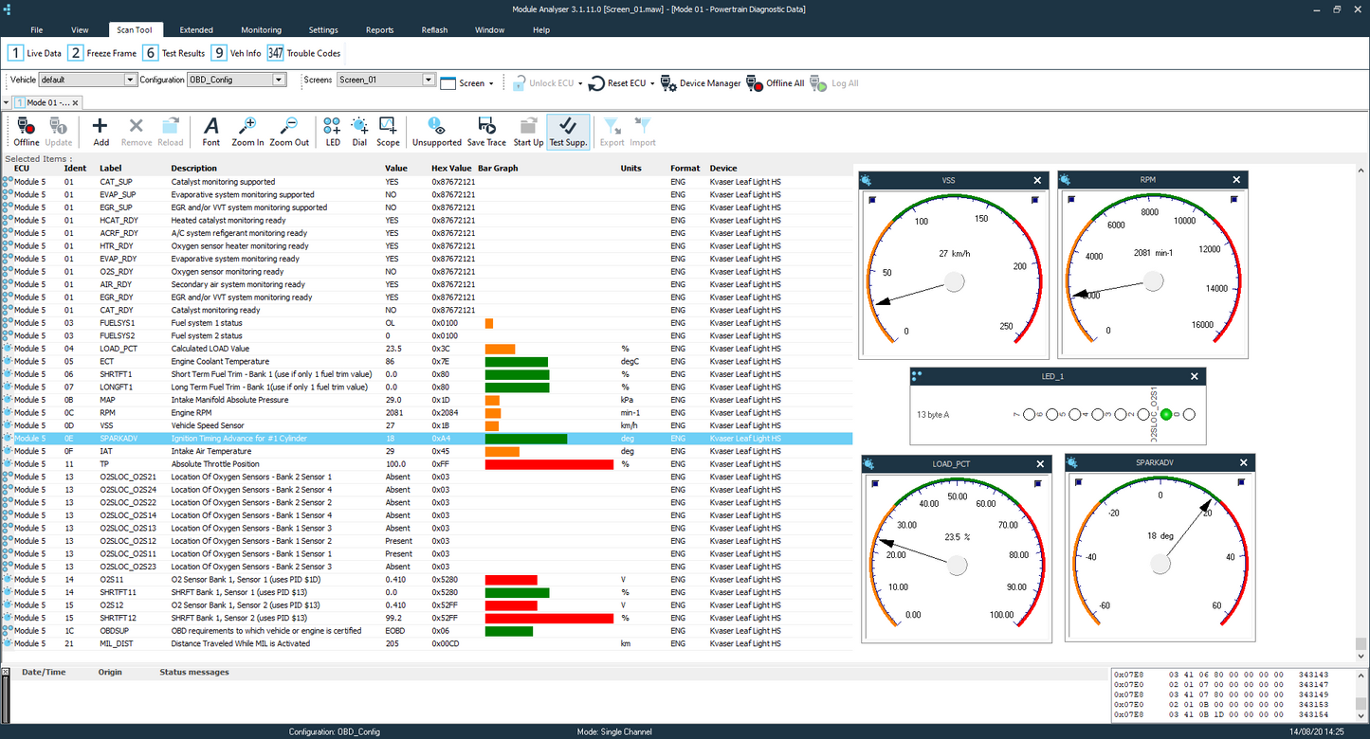This screenshot has width=1370, height=739.
Task: Open Live Data mode 1
Action: click(35, 53)
